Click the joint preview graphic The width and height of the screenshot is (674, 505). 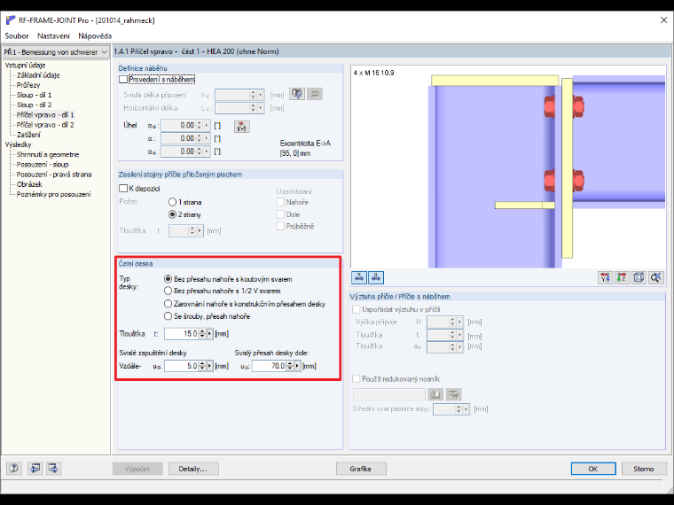[508, 167]
